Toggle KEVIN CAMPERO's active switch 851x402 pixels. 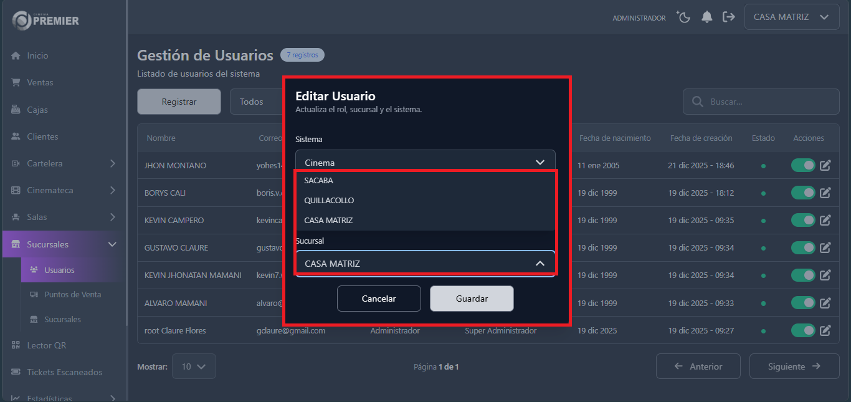[x=803, y=220]
